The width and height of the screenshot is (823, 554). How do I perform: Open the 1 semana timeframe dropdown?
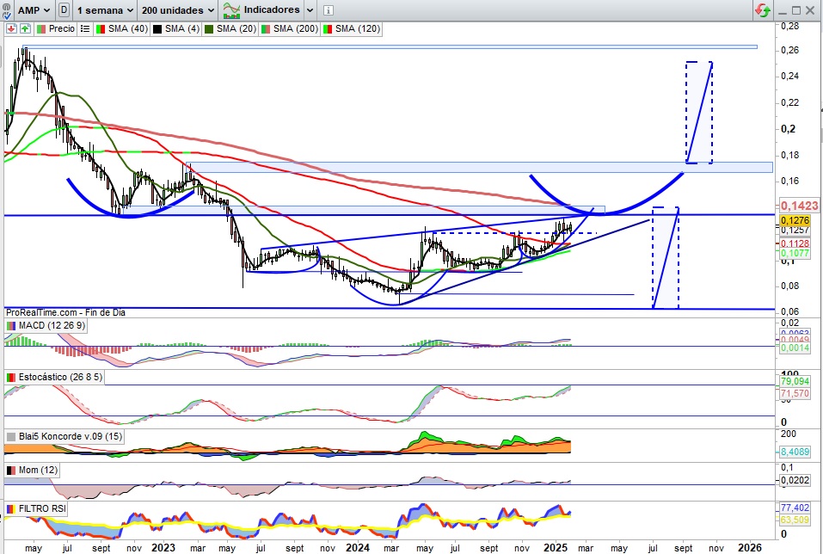105,10
